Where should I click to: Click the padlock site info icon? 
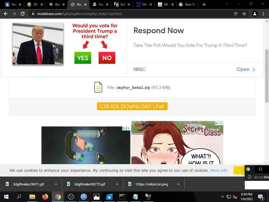[x=33, y=14]
